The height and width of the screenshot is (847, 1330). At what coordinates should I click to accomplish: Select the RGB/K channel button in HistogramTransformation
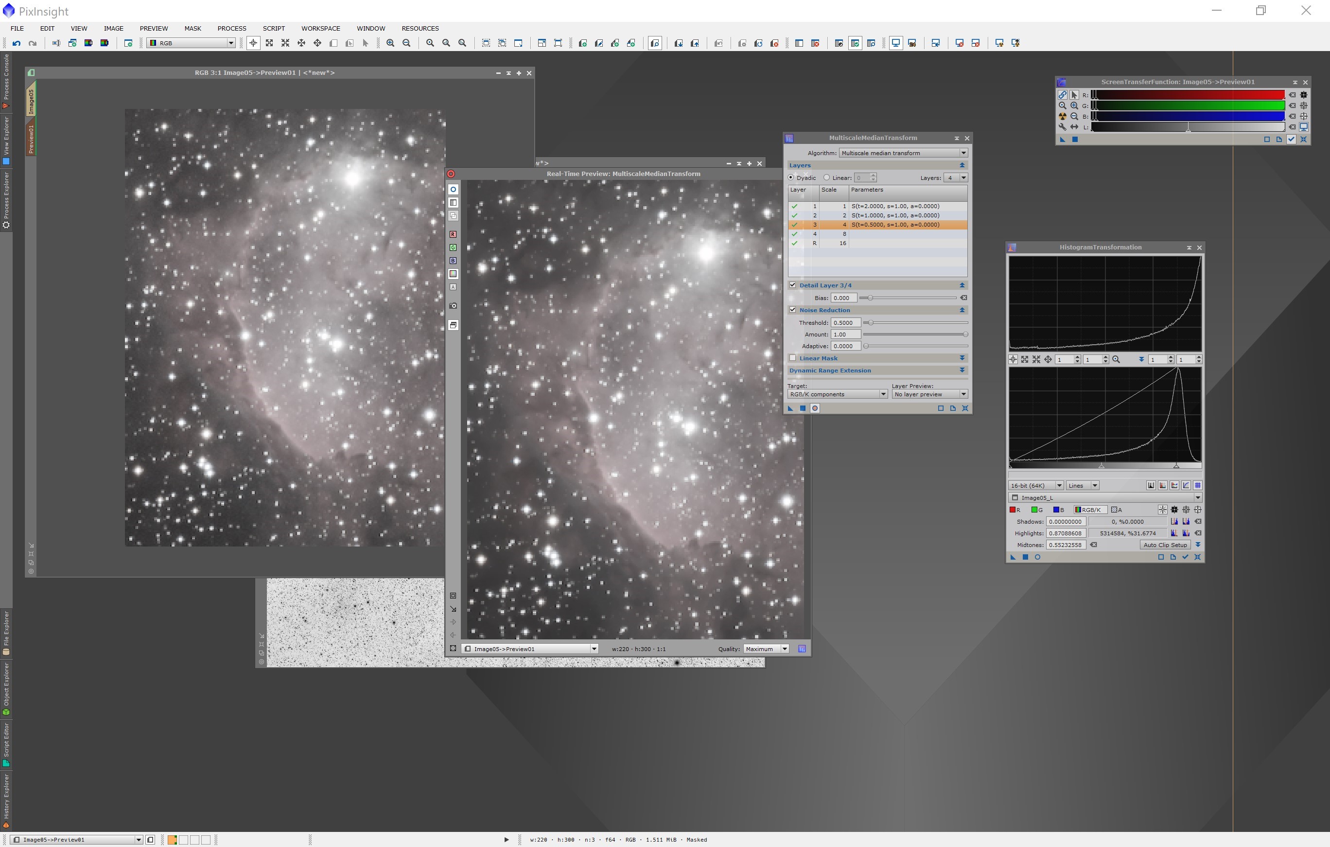point(1090,510)
